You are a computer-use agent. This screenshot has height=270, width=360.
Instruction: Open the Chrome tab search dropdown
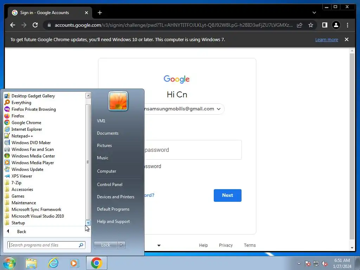point(314,13)
